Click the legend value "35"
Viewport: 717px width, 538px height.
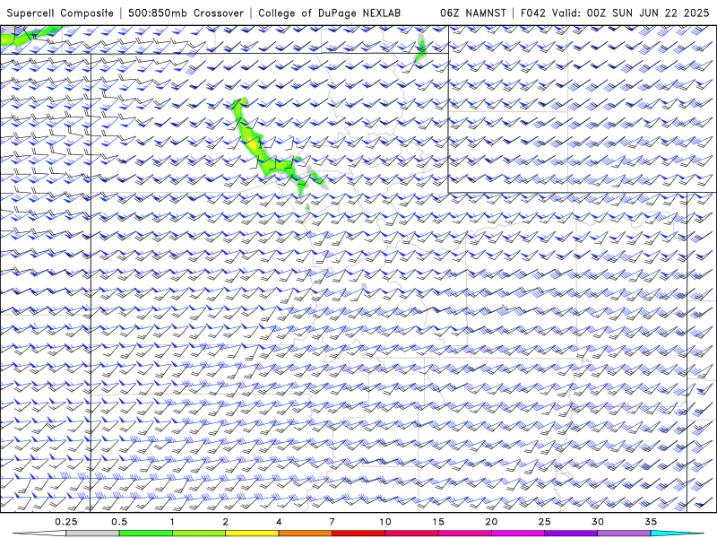(x=651, y=522)
